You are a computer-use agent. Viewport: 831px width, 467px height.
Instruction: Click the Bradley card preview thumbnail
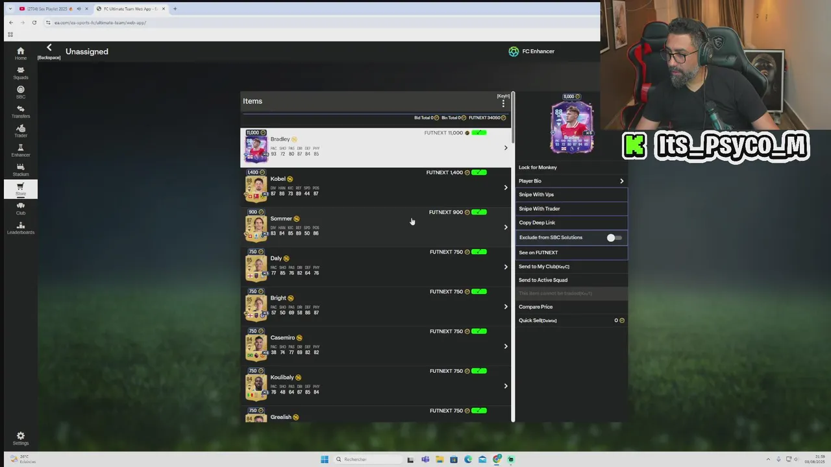tap(571, 126)
